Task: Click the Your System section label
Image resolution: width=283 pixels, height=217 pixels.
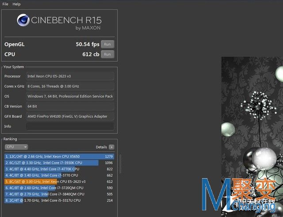Action: pos(14,67)
